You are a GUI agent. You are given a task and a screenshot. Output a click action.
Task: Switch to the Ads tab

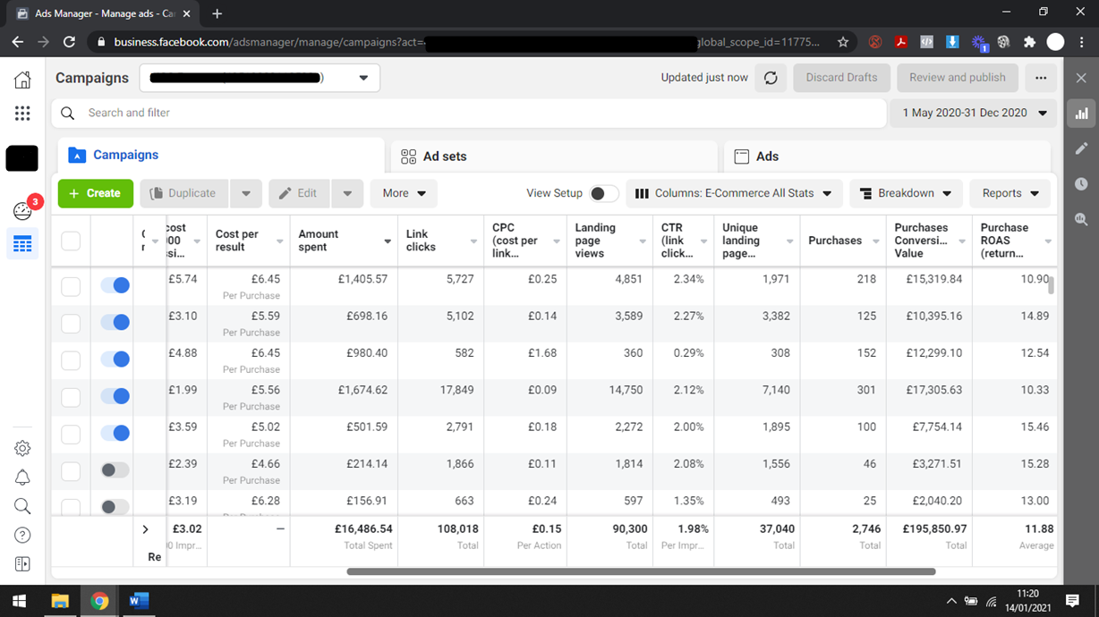pyautogui.click(x=887, y=156)
